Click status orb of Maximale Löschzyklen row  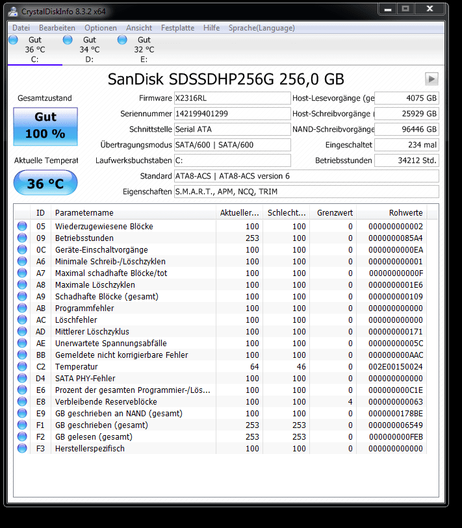(x=22, y=284)
